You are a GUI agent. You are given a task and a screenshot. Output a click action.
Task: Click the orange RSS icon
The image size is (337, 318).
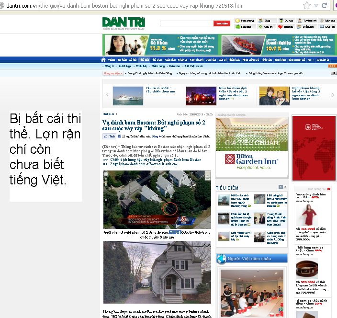click(x=333, y=66)
